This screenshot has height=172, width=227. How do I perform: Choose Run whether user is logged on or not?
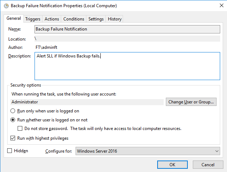coord(13,120)
